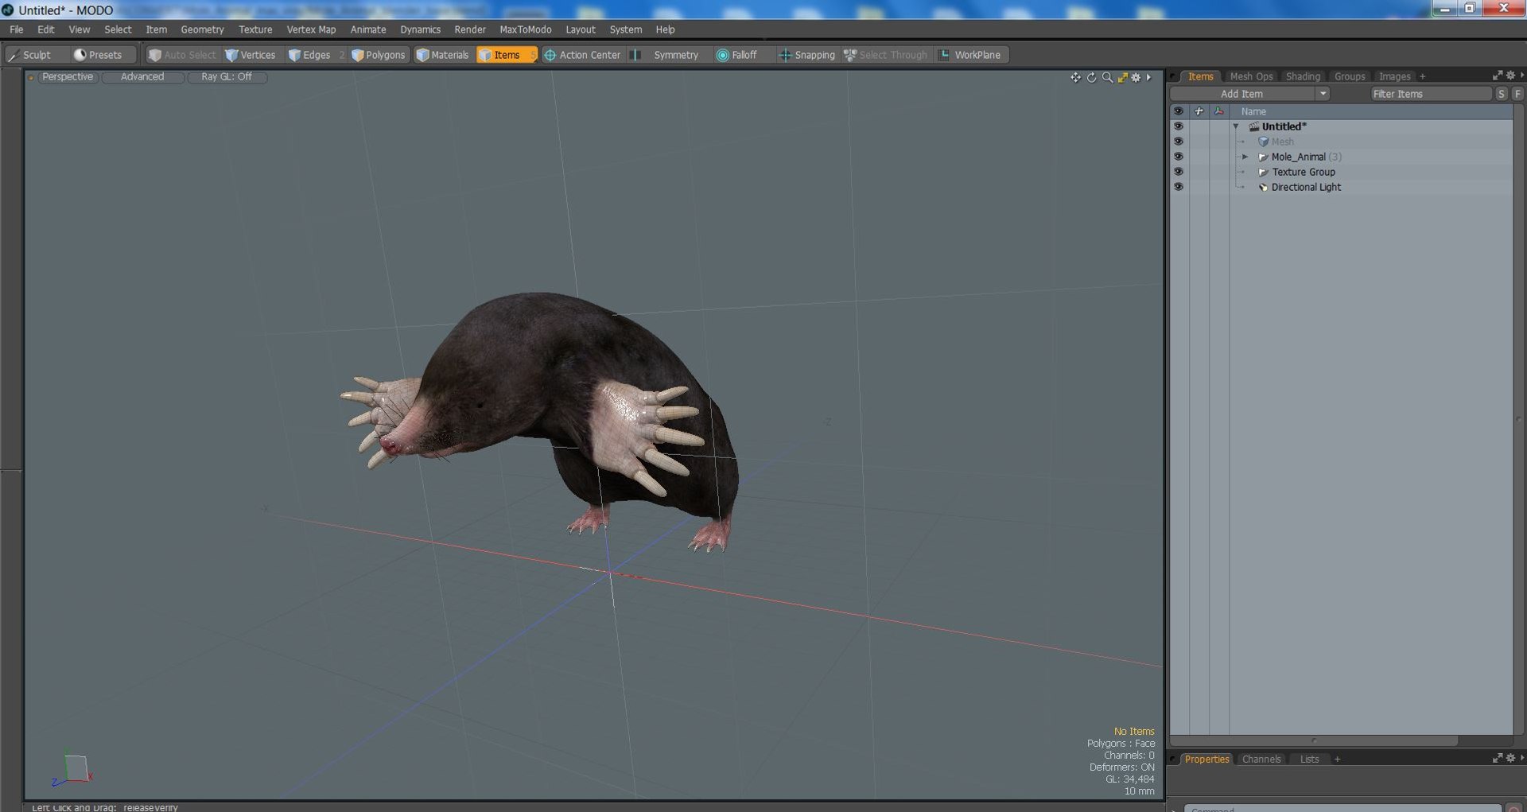Click the Presets button
Viewport: 1527px width, 812px height.
point(98,55)
